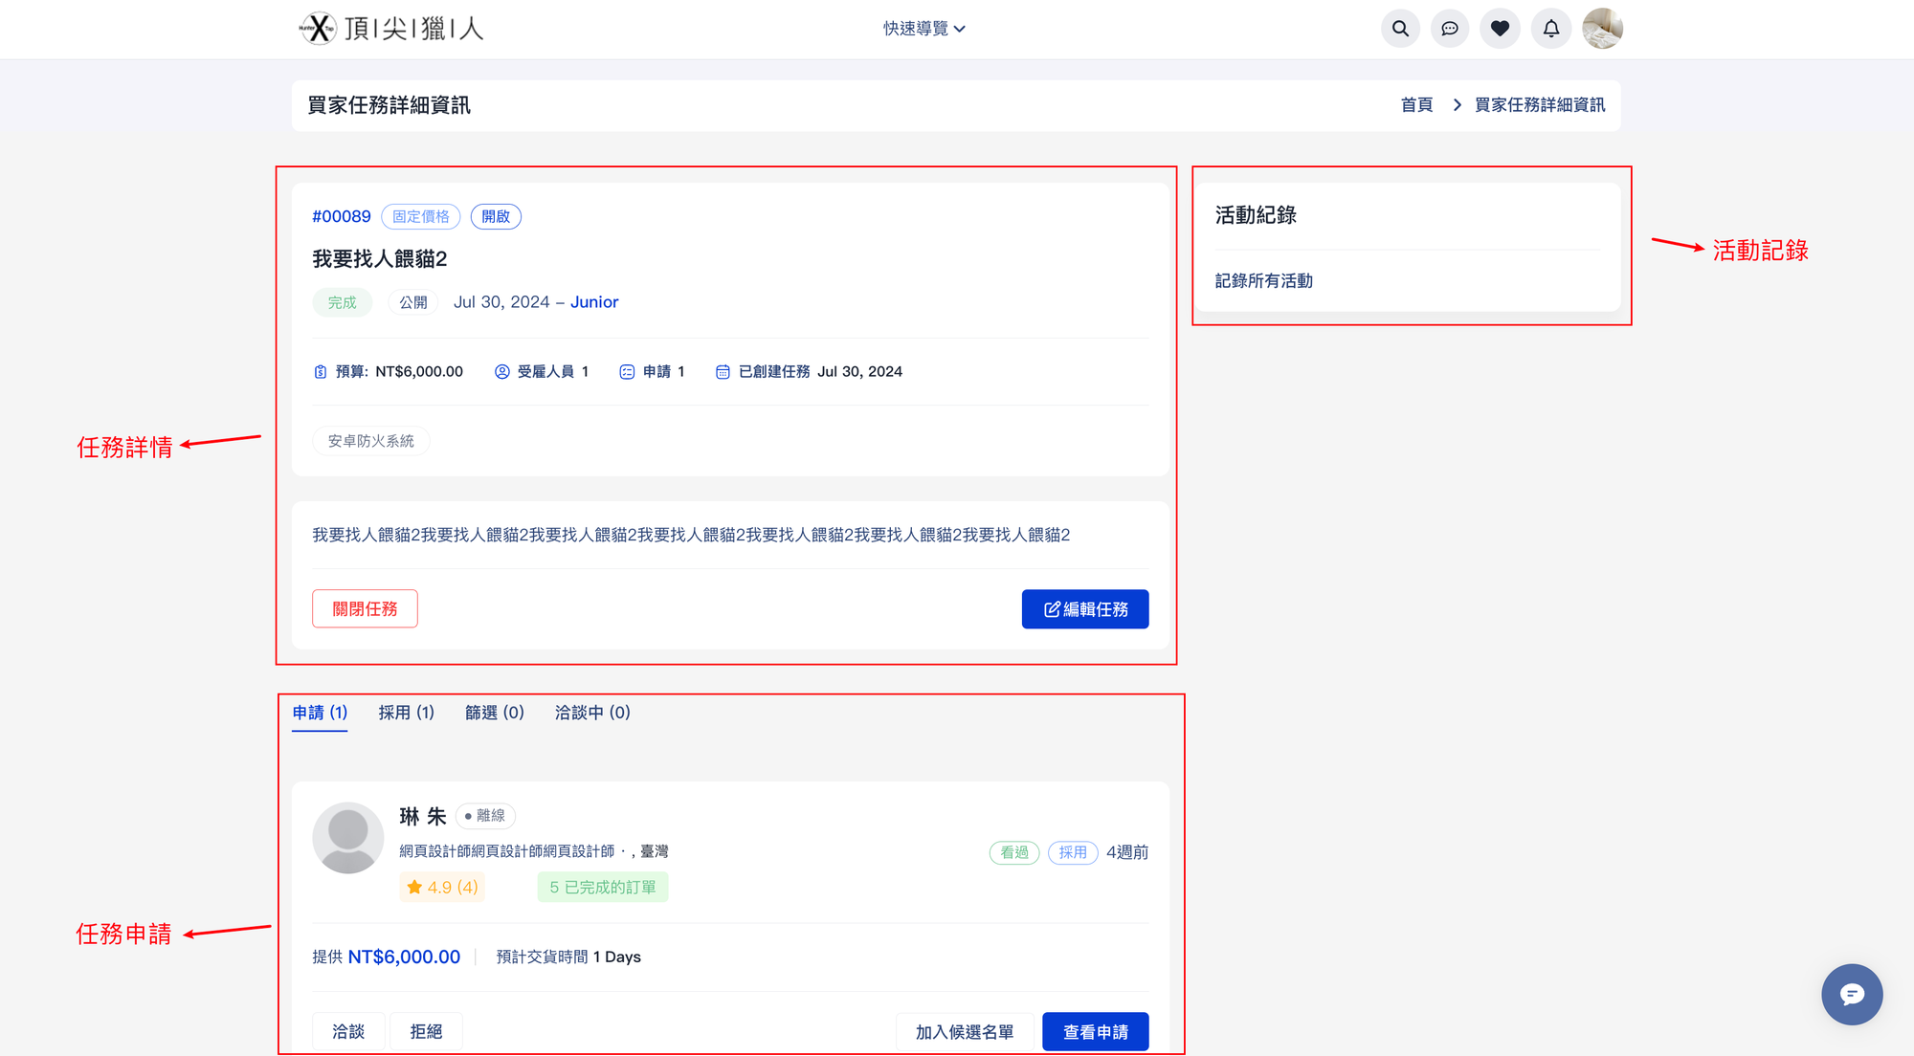Screen dimensions: 1914x1056
Task: Click the 拒絕 button for applicant
Action: [426, 1032]
